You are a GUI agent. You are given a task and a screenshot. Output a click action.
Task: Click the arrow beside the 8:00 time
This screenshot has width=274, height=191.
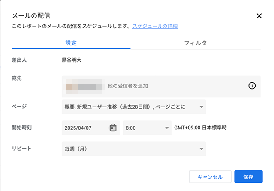(166, 128)
